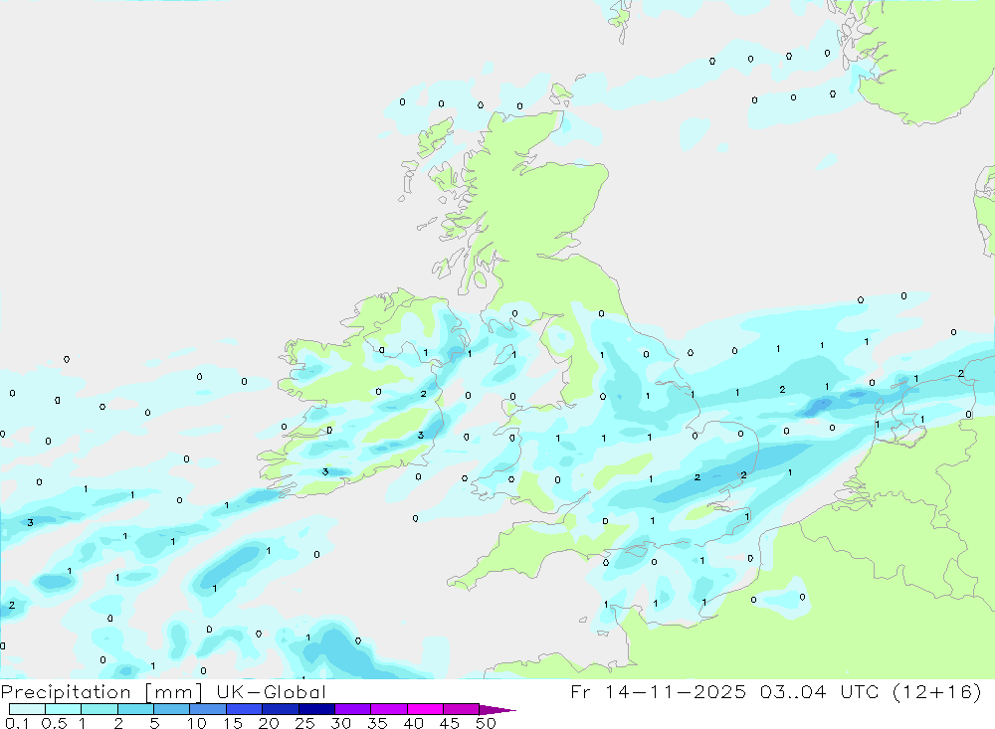The height and width of the screenshot is (729, 995).
Task: Click the legend arrow tip above 50 mm
Action: click(497, 710)
